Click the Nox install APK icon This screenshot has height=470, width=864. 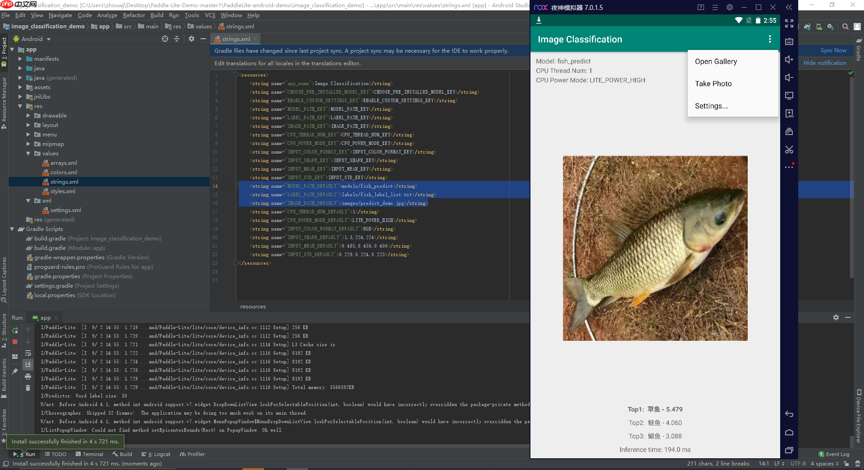tap(789, 113)
